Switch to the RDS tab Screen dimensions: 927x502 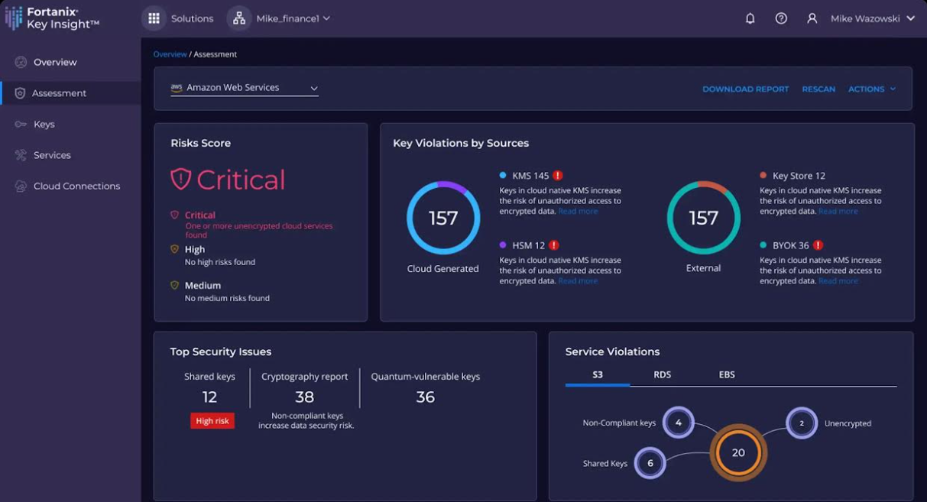(662, 374)
